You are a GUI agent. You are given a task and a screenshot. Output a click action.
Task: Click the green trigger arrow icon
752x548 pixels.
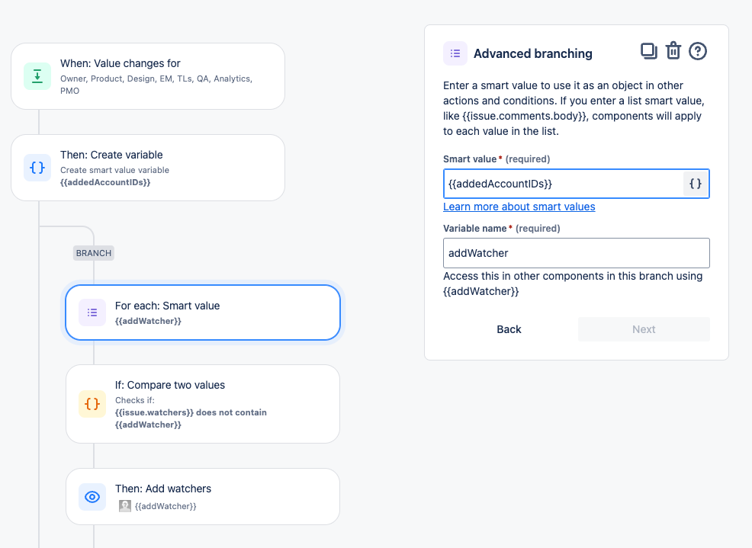37,76
